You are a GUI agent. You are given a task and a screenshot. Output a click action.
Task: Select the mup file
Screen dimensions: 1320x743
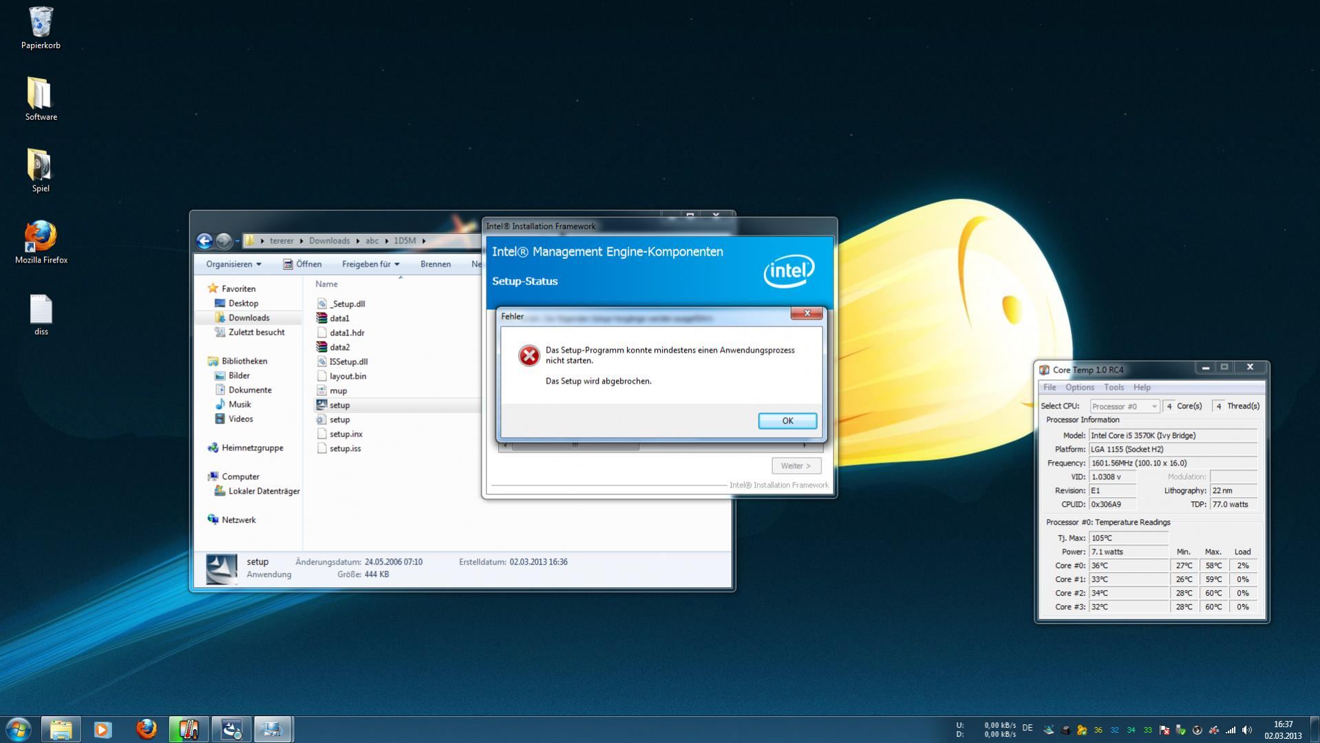[x=338, y=390]
